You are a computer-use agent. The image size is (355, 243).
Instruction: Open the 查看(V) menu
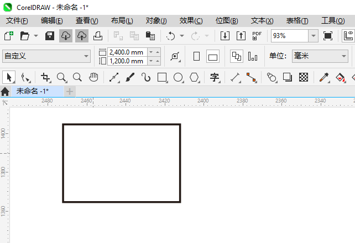(x=87, y=21)
